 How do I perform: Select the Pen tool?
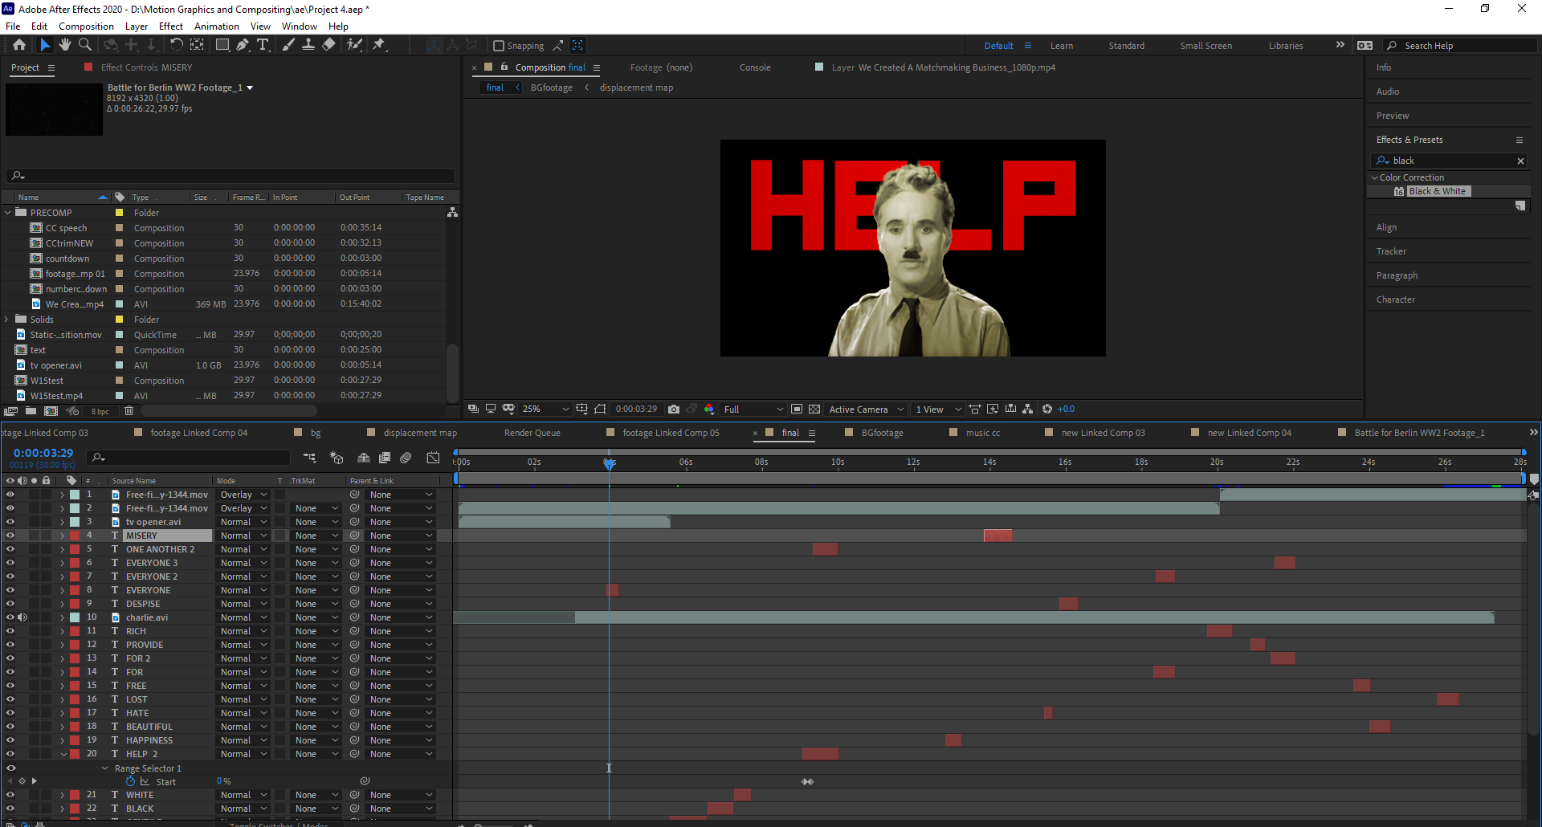243,45
